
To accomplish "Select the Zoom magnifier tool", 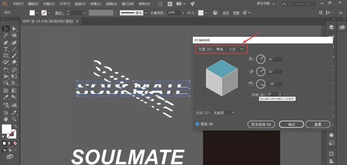I will [x=14, y=119].
